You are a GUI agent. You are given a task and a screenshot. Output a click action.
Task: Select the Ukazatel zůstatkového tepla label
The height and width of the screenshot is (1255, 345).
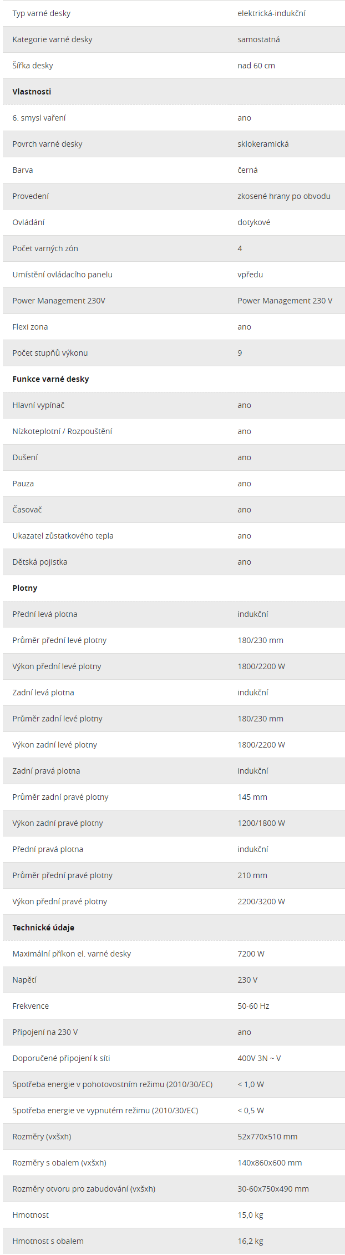[63, 536]
